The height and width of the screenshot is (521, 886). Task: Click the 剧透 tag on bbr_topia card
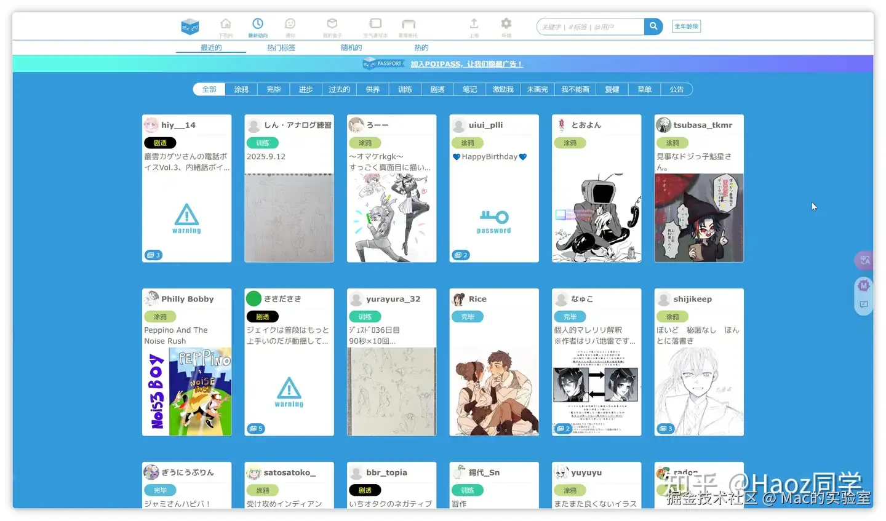pyautogui.click(x=365, y=490)
